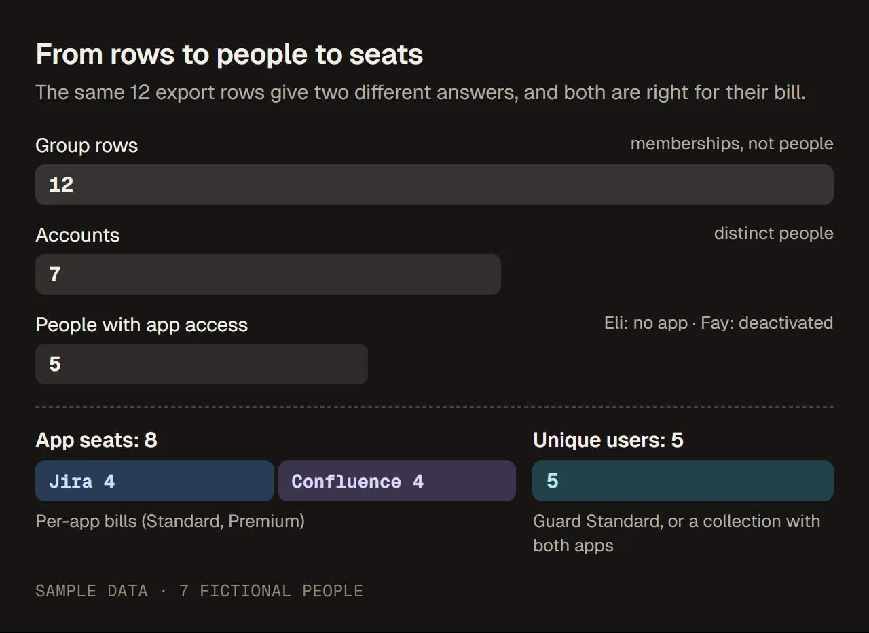The width and height of the screenshot is (869, 633).
Task: Select the 'Guard Standard' collection caption
Action: [x=677, y=533]
